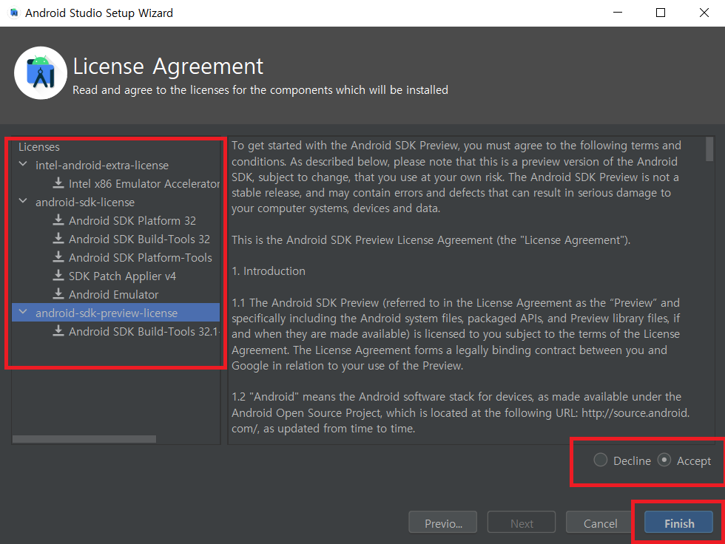
Task: Select Intel x86 Emulator Accelerator item
Action: [144, 184]
